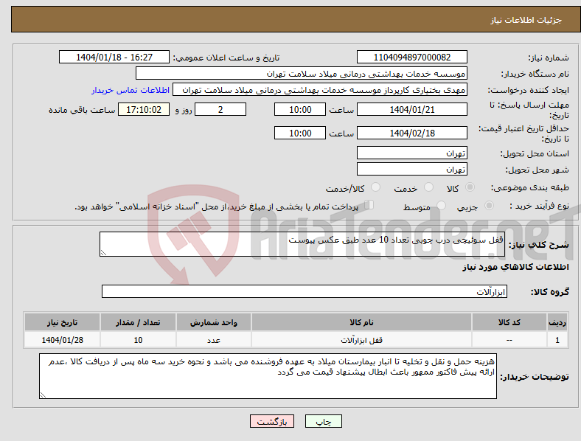Screen dimensions: 581x441
Task: Click the product code cell showing --
Action: pyautogui.click(x=509, y=340)
